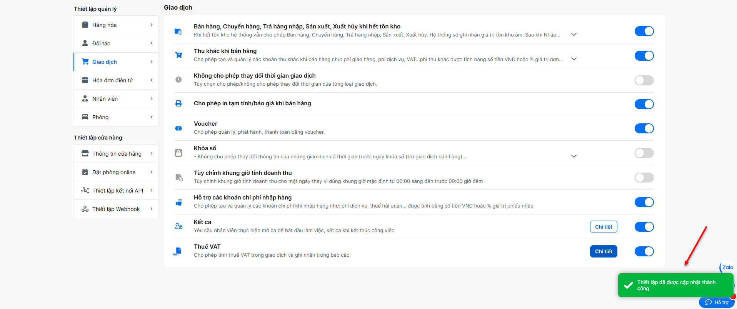The width and height of the screenshot is (737, 309).
Task: Click the Hàng hóa box icon
Action: [x=85, y=25]
